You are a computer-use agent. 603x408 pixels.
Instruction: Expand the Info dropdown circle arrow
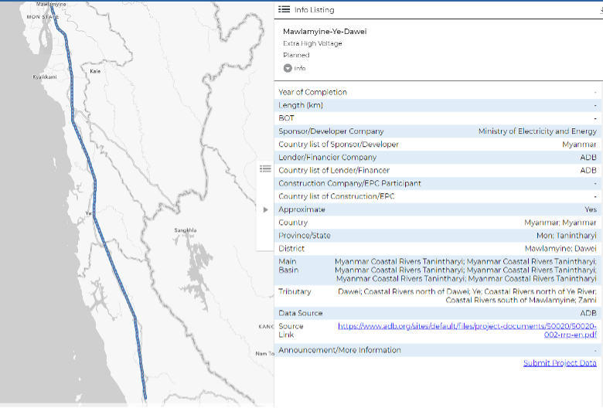pos(288,68)
